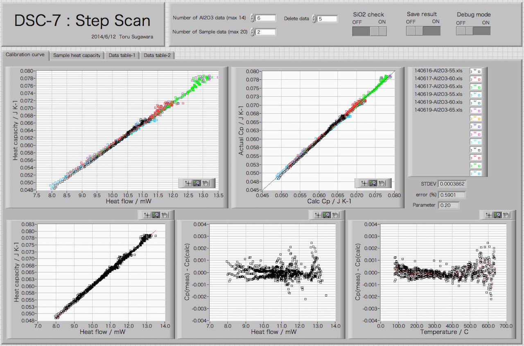Screen dimensions: 524x346
Task: Select the crosshair tool above bottom-left heat capacity graph
Action: 147,215
